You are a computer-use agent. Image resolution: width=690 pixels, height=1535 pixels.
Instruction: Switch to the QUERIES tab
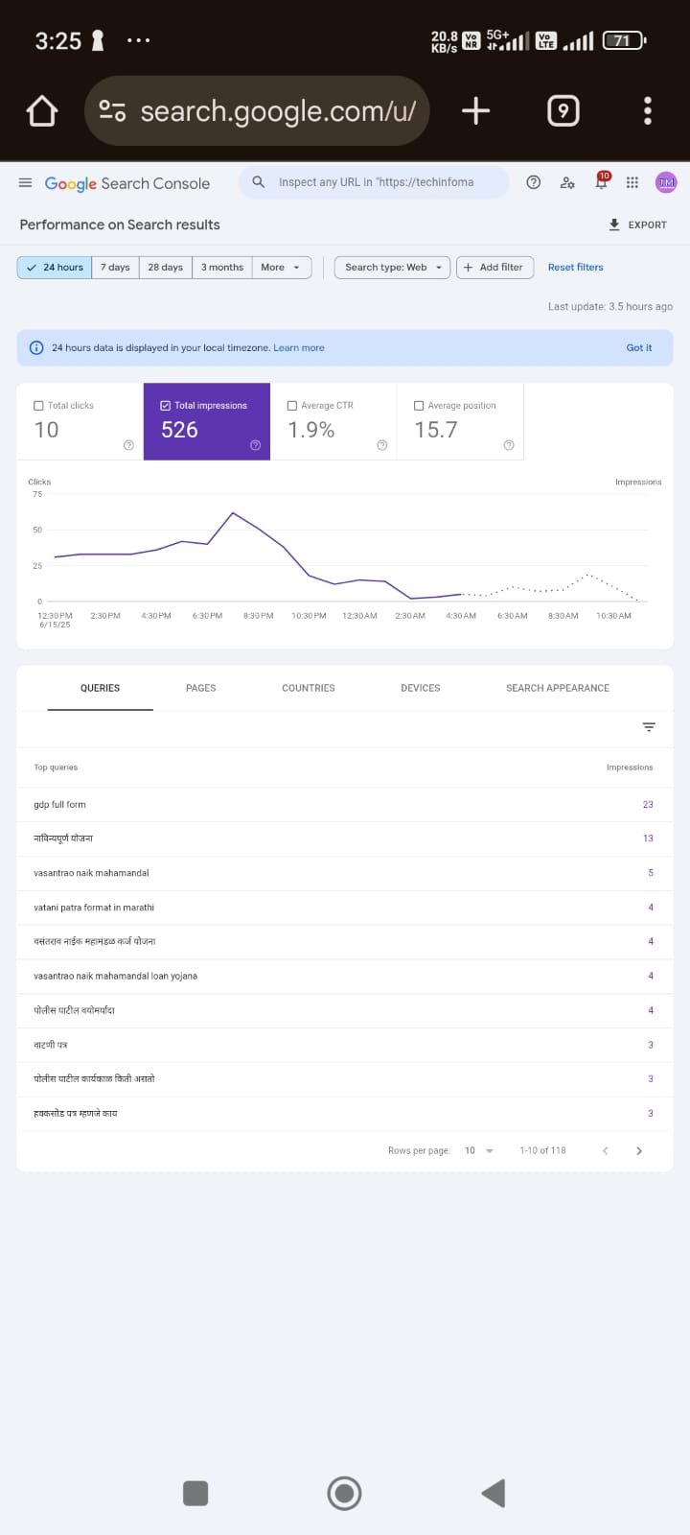click(x=101, y=688)
